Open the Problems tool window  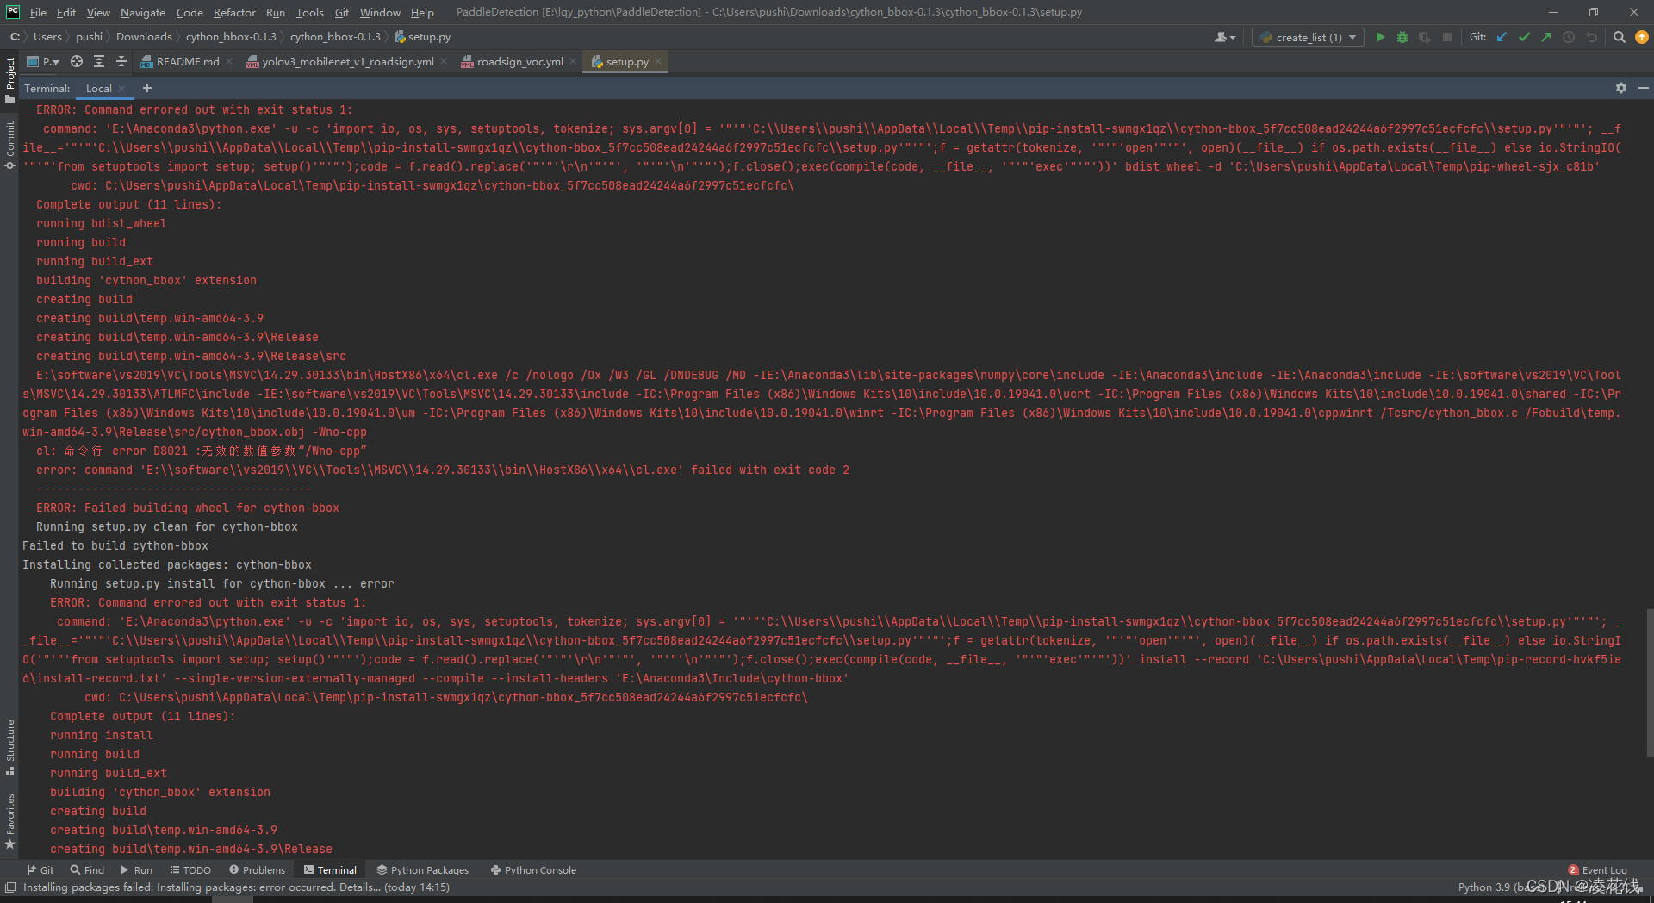click(257, 869)
